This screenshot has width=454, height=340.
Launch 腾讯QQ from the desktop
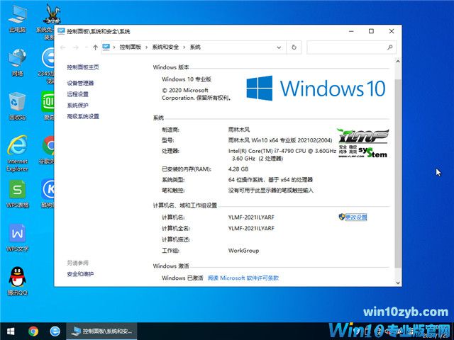[x=17, y=281]
